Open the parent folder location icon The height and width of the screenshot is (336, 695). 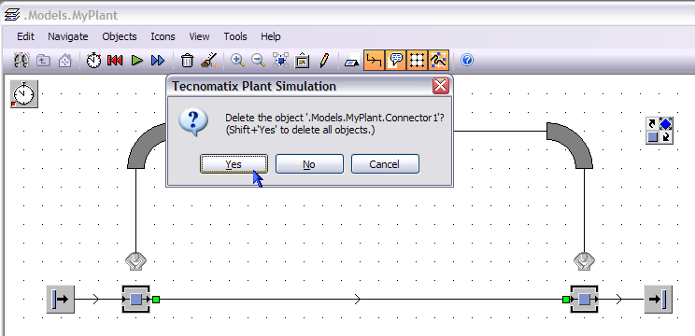tap(43, 61)
